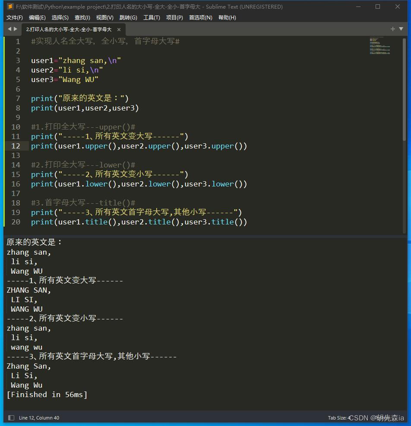Viewport: 411px width, 426px height.
Task: Open the tab overflow list via the triangle
Action: point(400,29)
